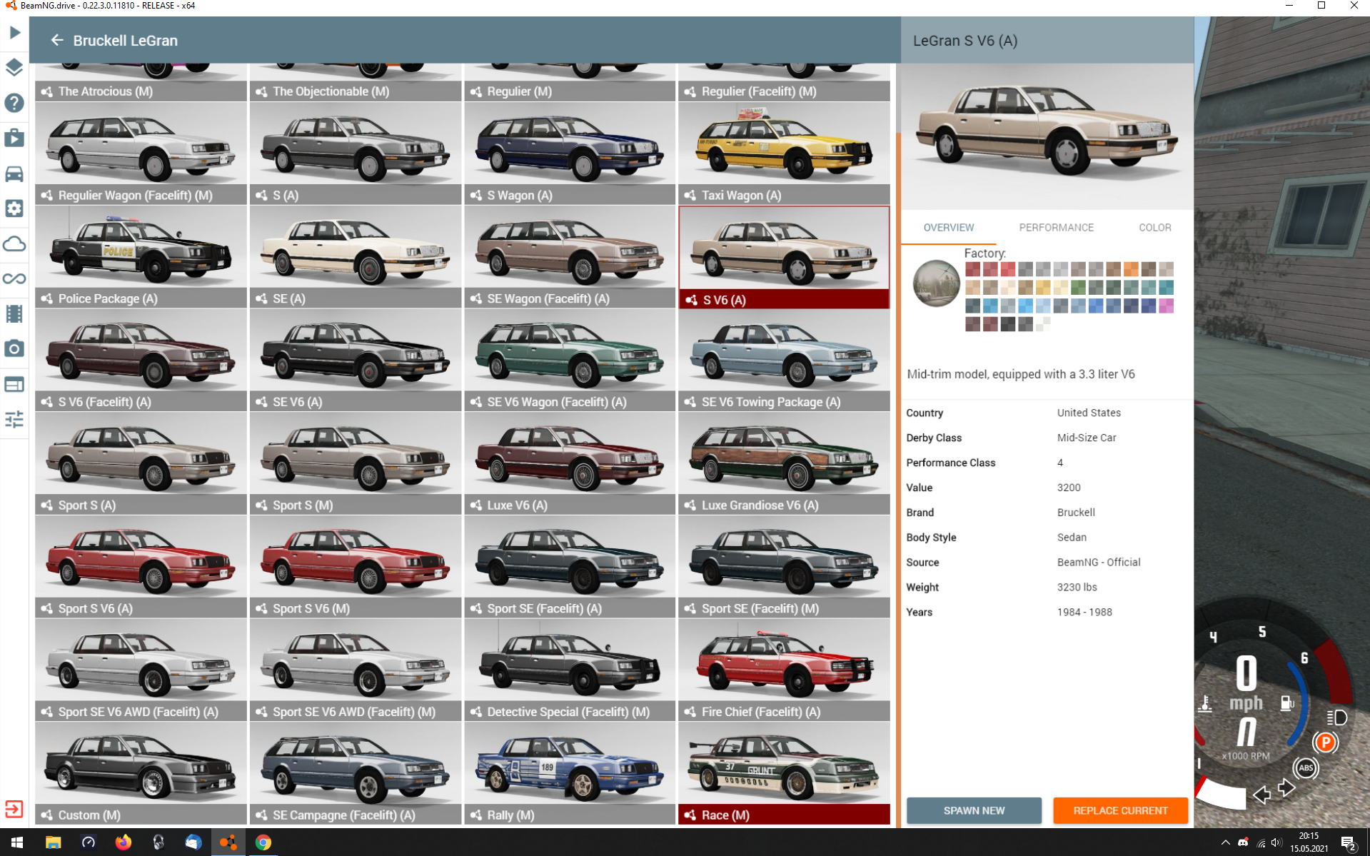This screenshot has width=1370, height=856.
Task: Select the Rally (M) configuration
Action: point(570,773)
